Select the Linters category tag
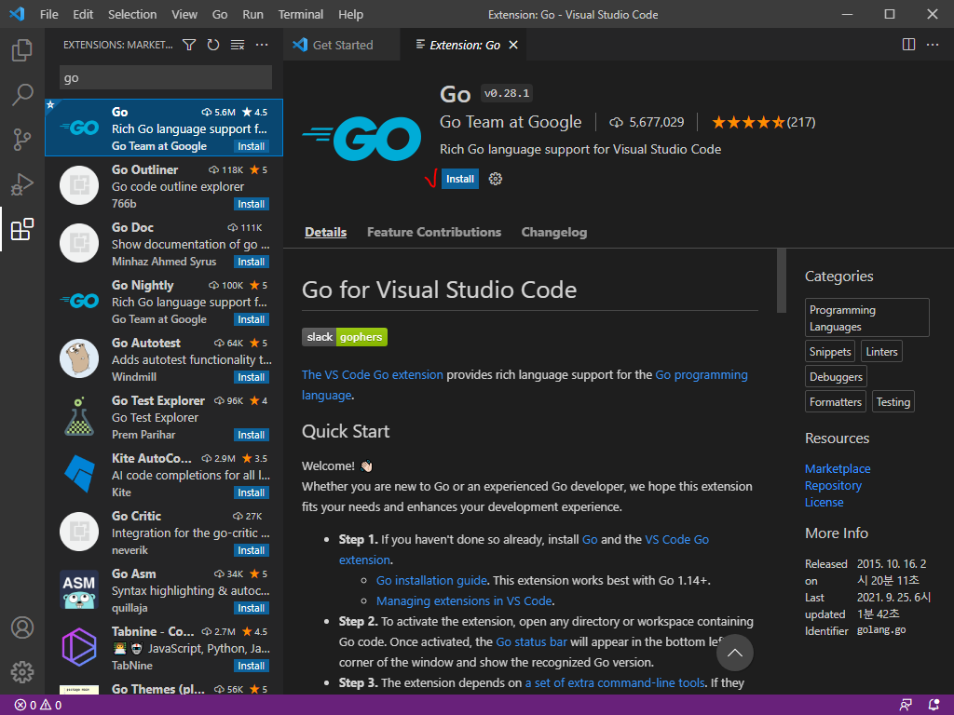The image size is (954, 715). tap(881, 352)
